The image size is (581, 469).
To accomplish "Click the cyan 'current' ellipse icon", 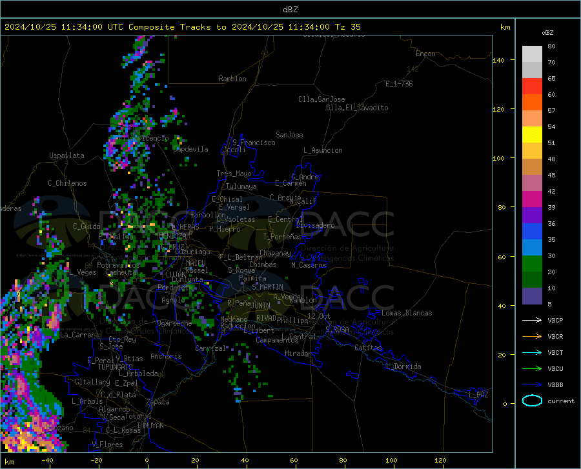I will (x=532, y=401).
